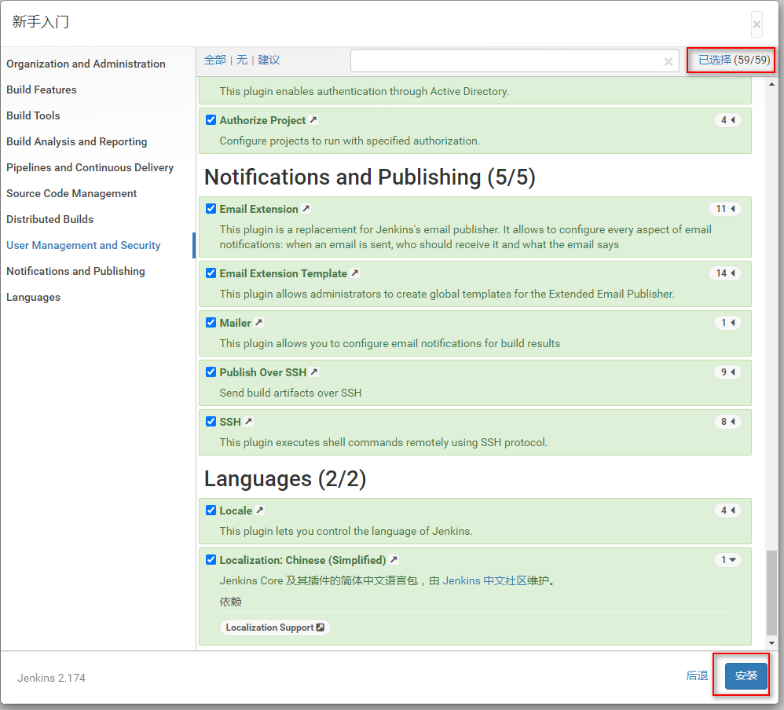Screen dimensions: 784x710
Task: Click scrollbar up arrow in plugin list
Action: 771,84
